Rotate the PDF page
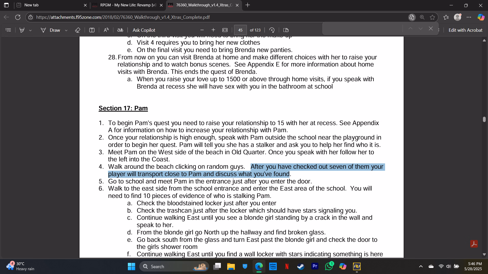Image resolution: width=488 pixels, height=274 pixels. click(x=272, y=30)
